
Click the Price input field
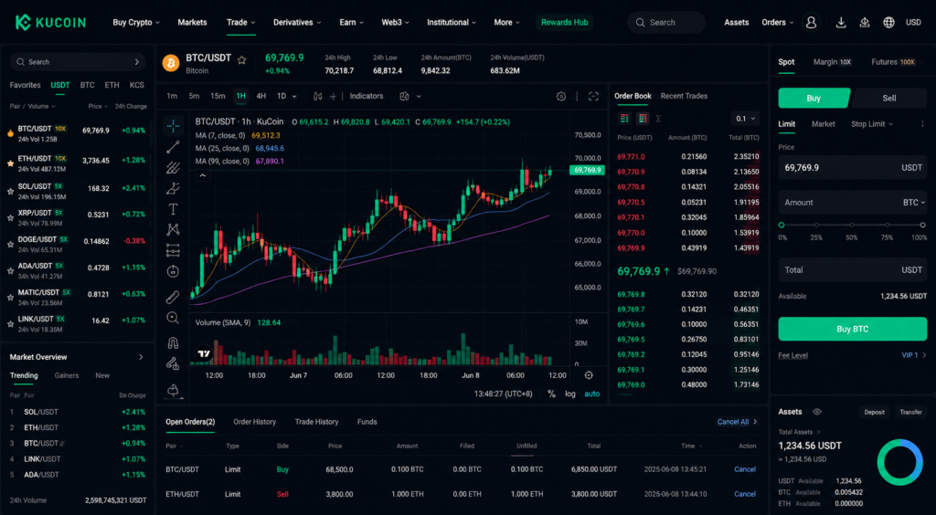[x=853, y=167]
